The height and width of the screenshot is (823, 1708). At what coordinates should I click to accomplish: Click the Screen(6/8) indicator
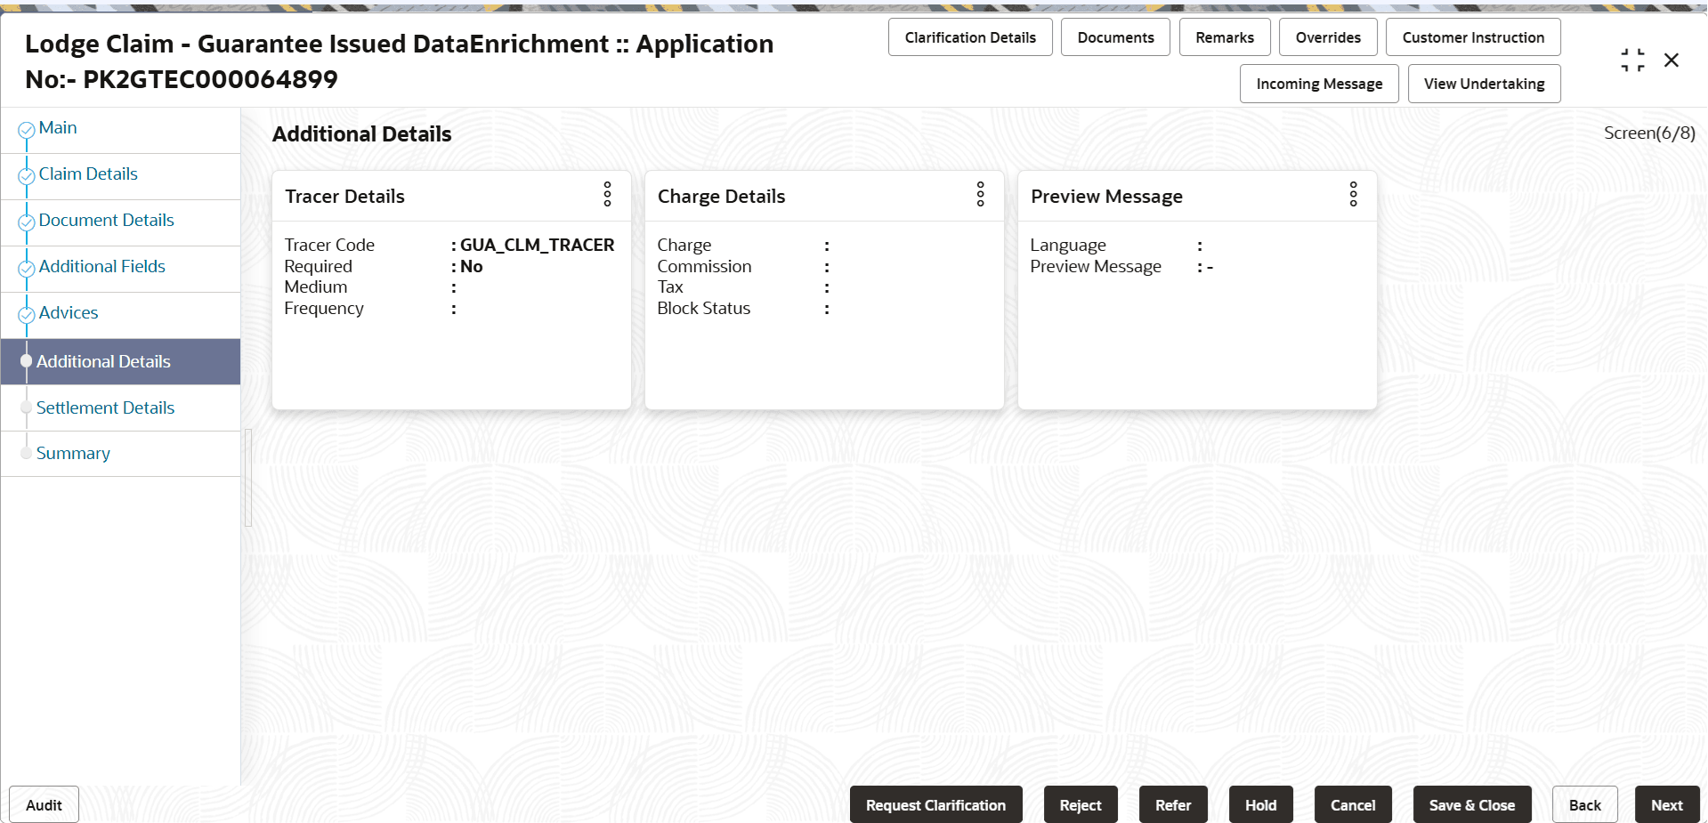point(1649,133)
